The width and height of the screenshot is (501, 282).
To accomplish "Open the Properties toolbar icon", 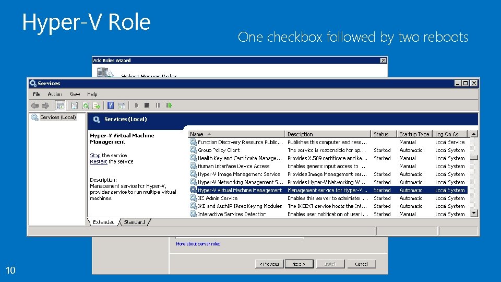I will [74, 105].
